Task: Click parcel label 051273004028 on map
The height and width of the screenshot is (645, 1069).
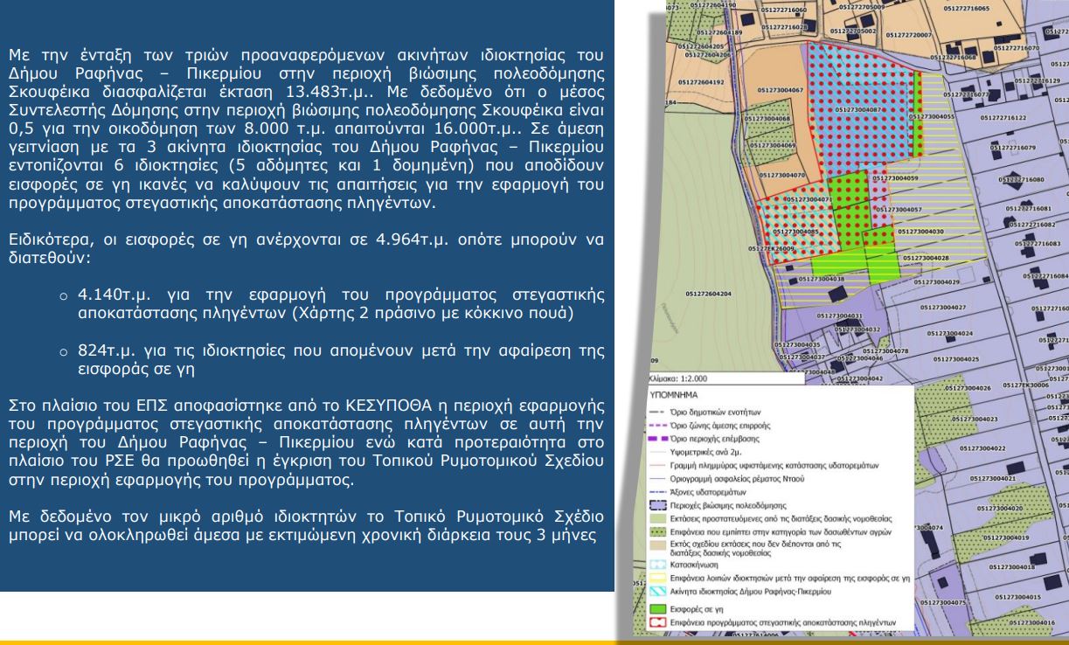Action: coord(927,258)
